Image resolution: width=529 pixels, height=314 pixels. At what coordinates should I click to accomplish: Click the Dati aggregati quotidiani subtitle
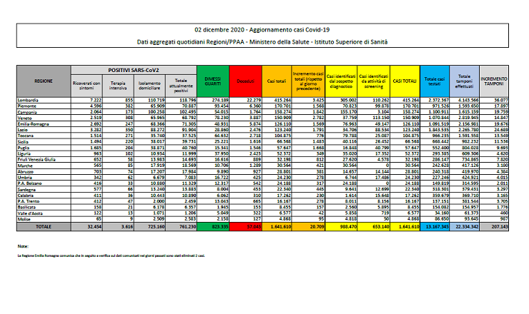pos(264,44)
